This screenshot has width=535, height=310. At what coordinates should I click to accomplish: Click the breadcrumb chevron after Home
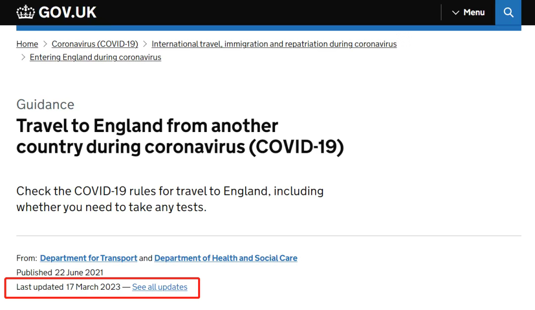[45, 44]
